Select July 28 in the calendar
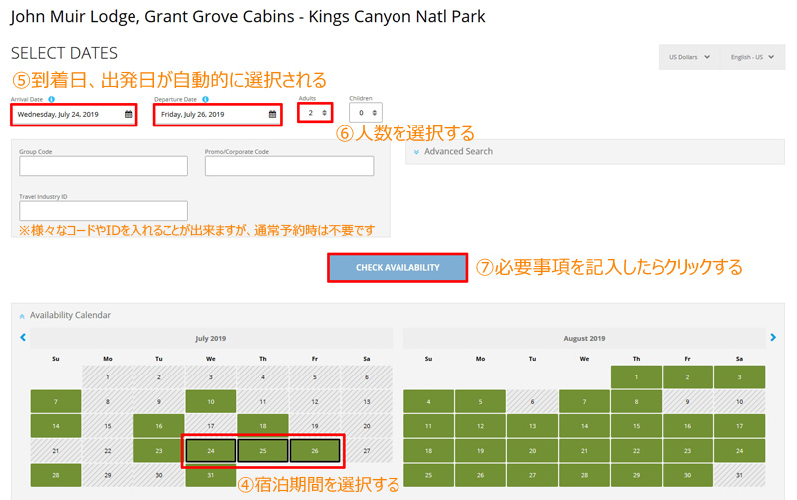Screen dimensions: 797x500 (56, 475)
